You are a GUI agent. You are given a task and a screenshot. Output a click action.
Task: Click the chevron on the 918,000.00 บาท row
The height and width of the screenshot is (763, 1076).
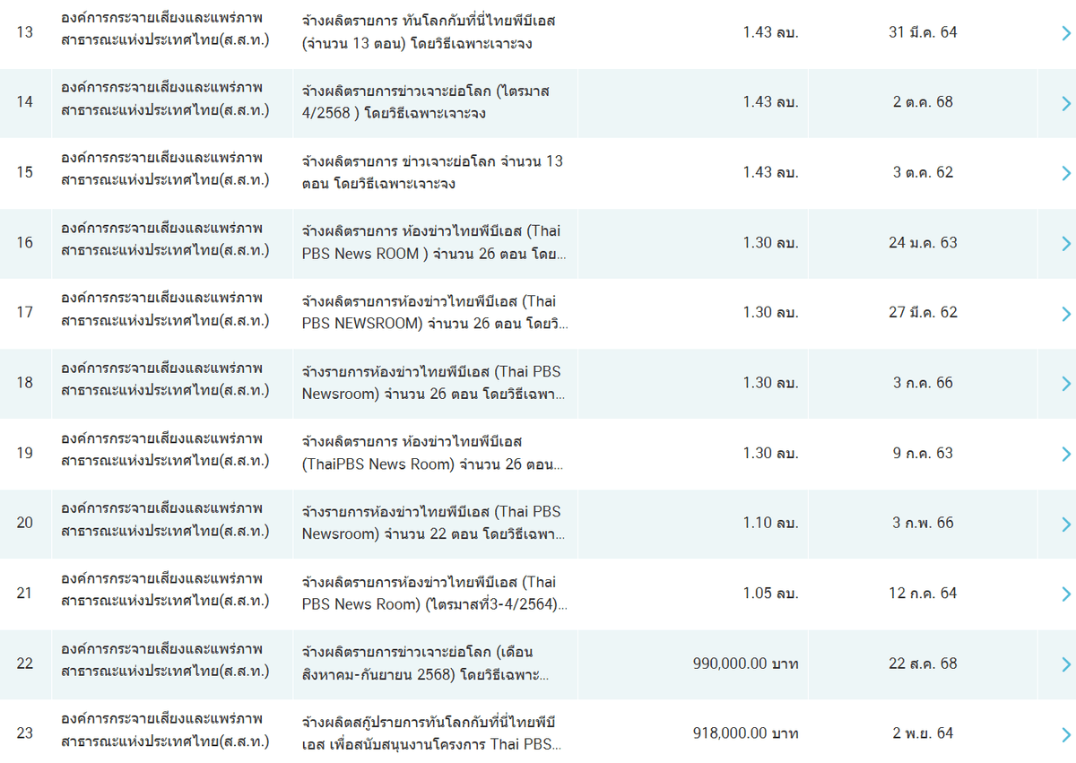[x=1065, y=734]
